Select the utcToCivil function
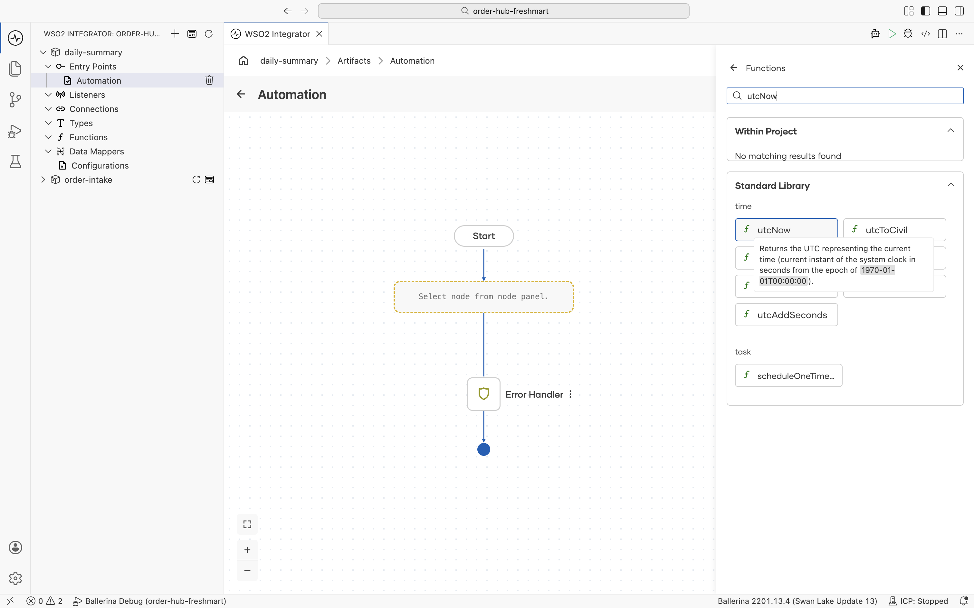This screenshot has height=608, width=974. (x=894, y=230)
